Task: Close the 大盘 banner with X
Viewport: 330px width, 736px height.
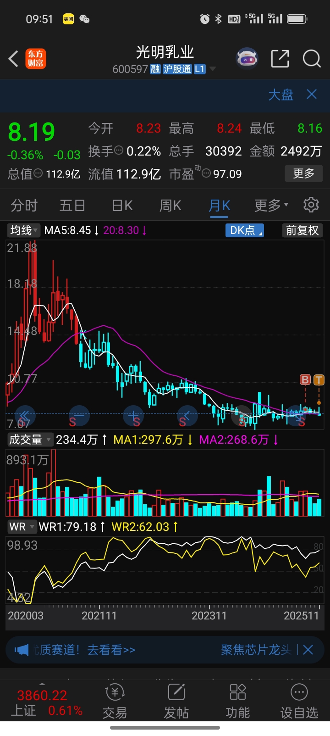Action: [312, 95]
